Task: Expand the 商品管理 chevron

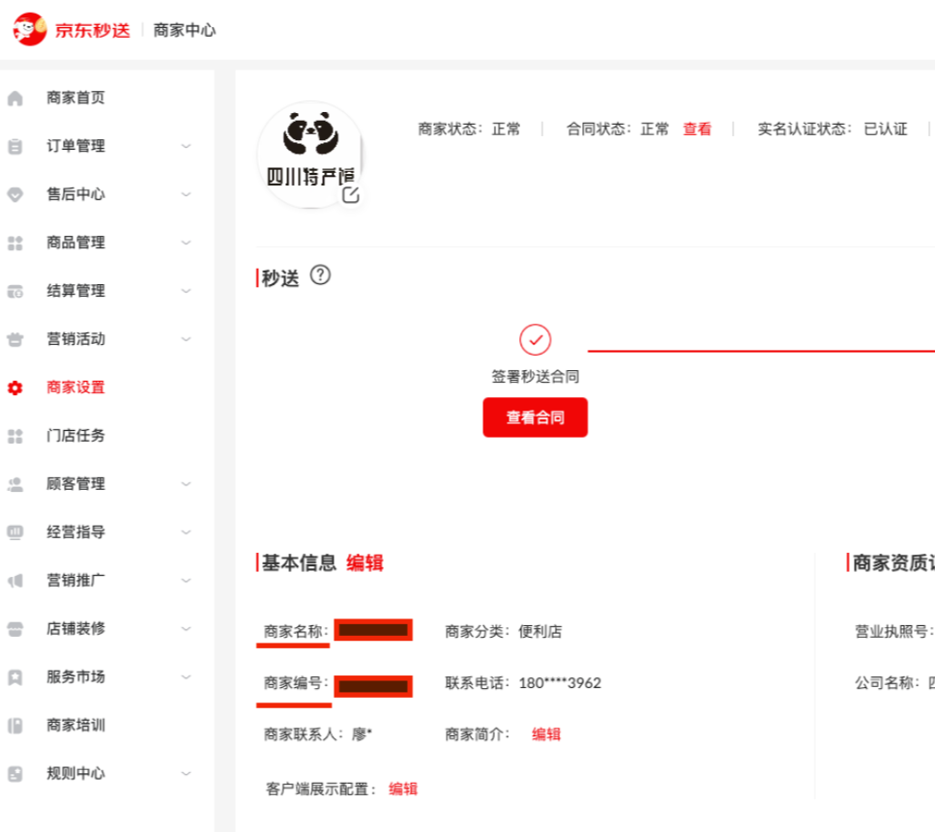Action: (x=186, y=243)
